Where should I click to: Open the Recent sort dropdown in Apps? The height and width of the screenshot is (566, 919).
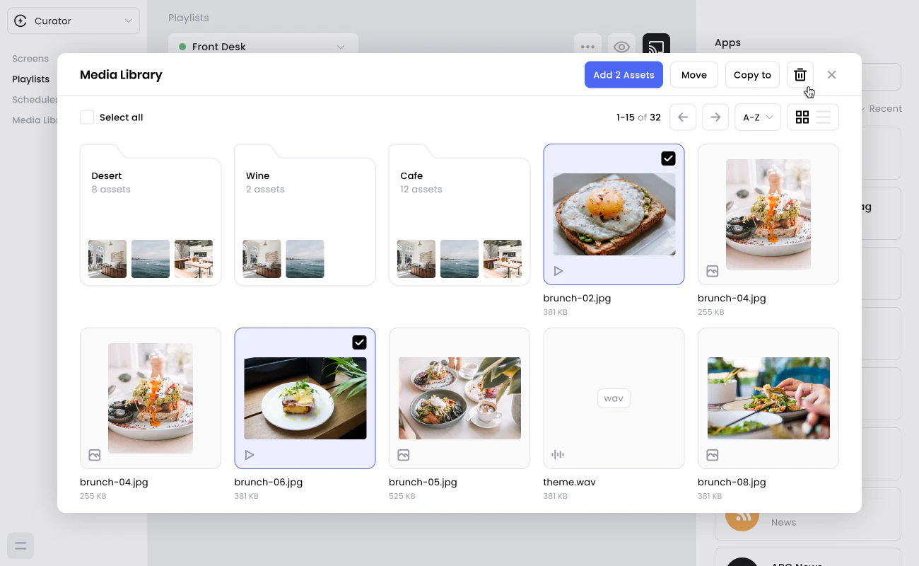click(881, 109)
